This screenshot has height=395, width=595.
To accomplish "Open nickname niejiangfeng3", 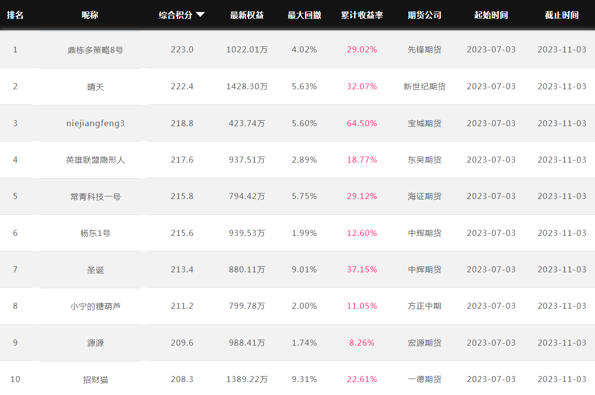I will click(95, 123).
